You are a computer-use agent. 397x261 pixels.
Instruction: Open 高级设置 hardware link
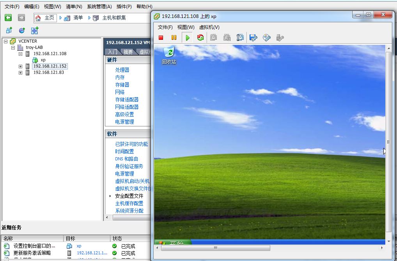tap(124, 114)
